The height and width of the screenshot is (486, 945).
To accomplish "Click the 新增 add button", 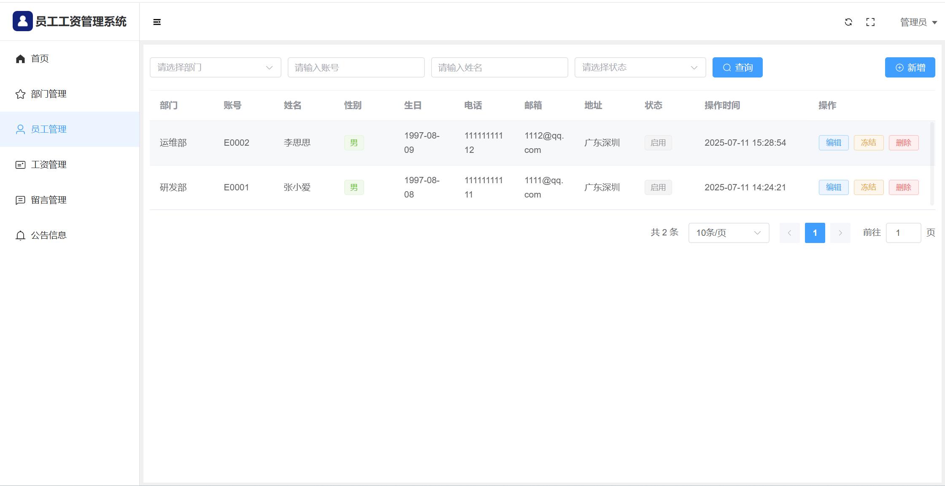I will tap(910, 67).
